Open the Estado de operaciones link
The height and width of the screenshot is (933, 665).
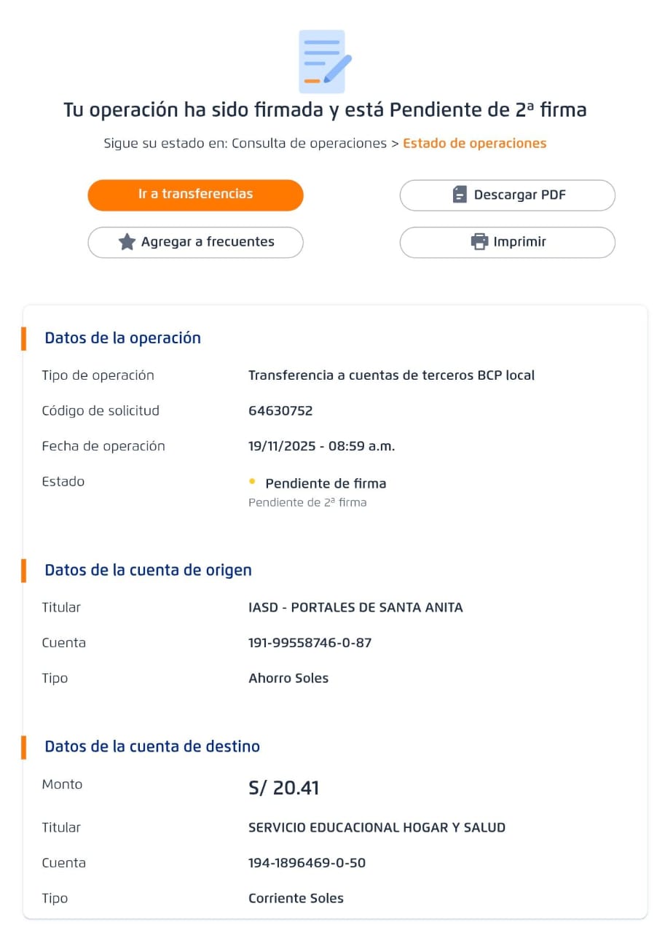(x=474, y=143)
